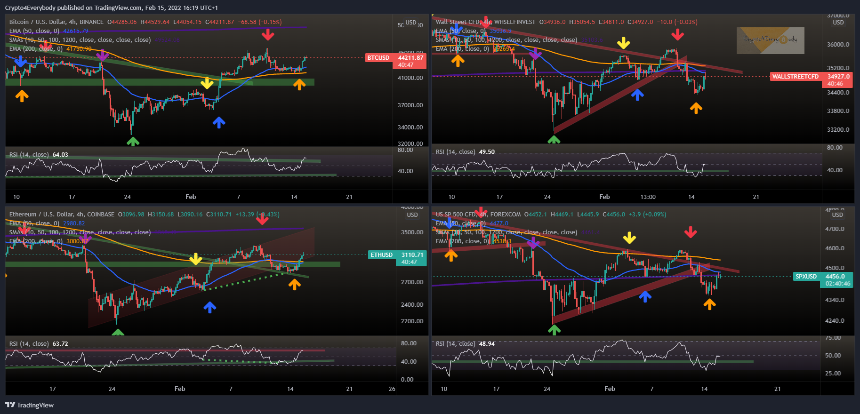
Task: Click the 4500.0 price axis label
Action: (x=835, y=268)
